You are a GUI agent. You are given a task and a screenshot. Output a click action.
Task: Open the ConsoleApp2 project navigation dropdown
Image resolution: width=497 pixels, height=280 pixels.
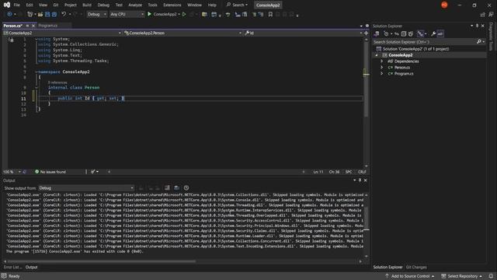coord(62,33)
